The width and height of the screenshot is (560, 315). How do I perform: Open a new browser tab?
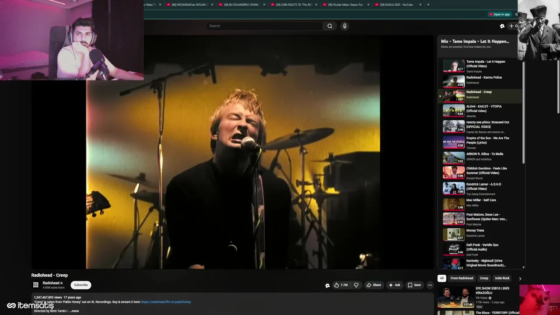(x=428, y=4)
